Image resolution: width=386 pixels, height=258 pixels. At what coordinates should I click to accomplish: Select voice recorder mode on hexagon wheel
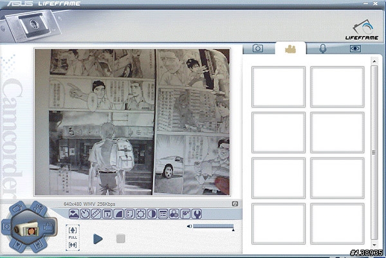click(39, 245)
